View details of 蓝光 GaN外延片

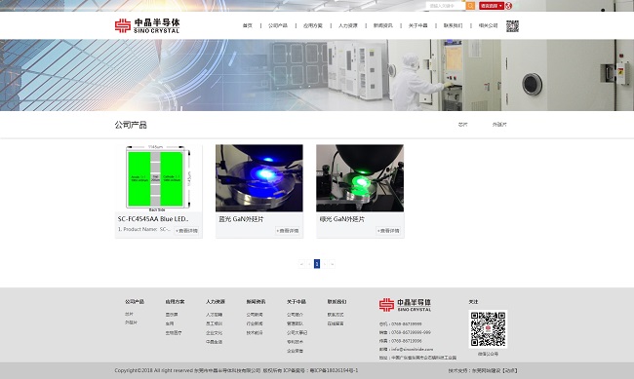point(288,231)
